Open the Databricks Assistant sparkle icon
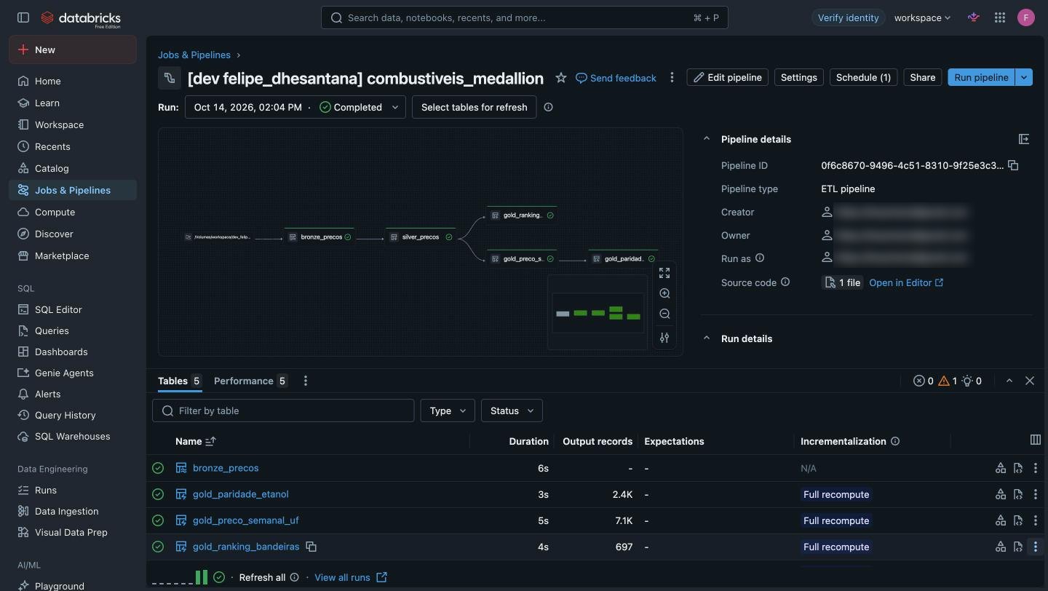Viewport: 1048px width, 591px height. [974, 17]
